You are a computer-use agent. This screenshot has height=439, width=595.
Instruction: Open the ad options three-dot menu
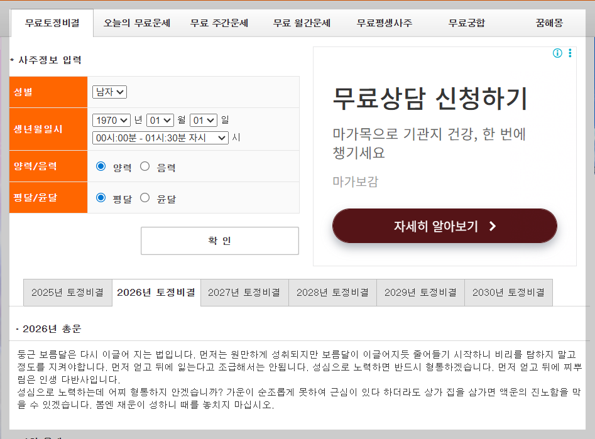click(x=570, y=53)
